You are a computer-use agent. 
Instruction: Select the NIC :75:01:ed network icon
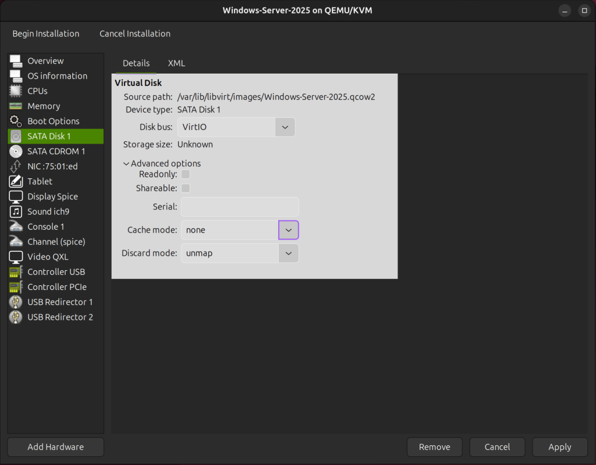click(x=16, y=166)
